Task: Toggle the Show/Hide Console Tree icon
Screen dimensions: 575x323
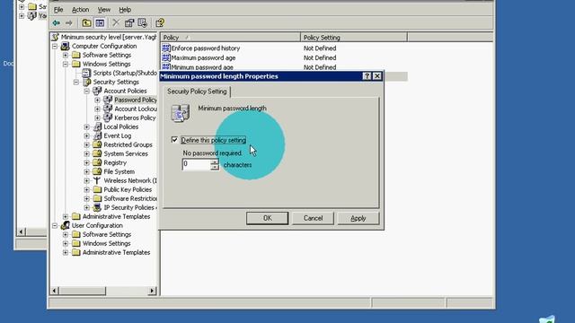Action: [x=100, y=23]
